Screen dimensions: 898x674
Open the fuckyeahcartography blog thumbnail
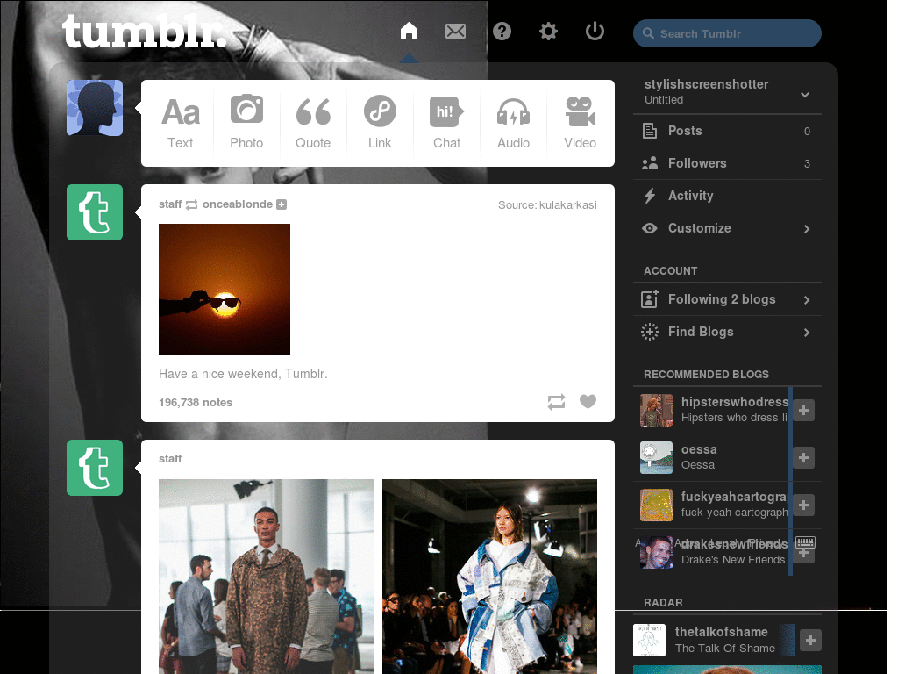point(656,505)
